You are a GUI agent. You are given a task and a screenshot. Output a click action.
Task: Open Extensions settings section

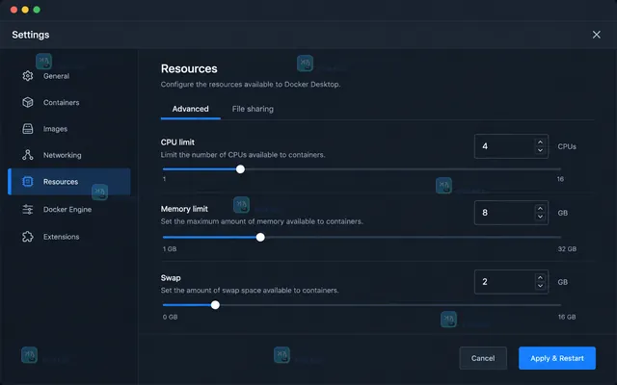[x=69, y=237]
